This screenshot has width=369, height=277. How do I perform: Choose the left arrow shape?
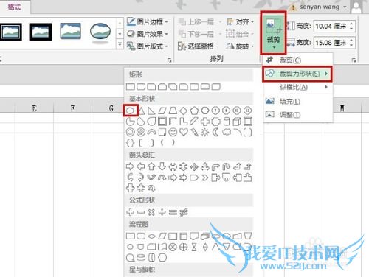point(141,166)
